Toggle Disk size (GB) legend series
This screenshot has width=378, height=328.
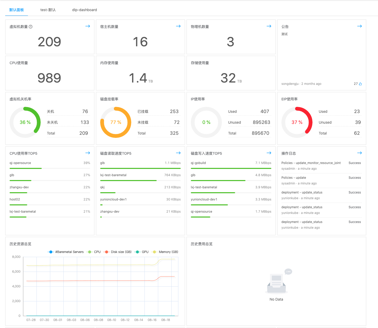tap(118, 252)
